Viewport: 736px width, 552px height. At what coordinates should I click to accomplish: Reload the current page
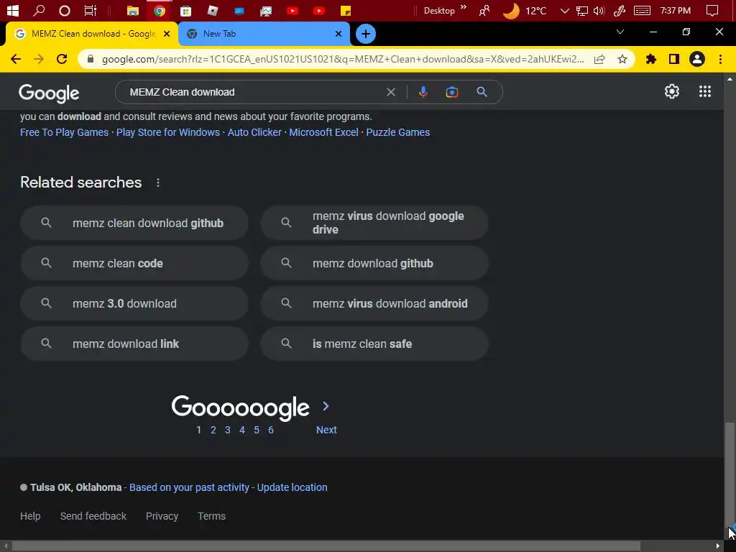(62, 59)
